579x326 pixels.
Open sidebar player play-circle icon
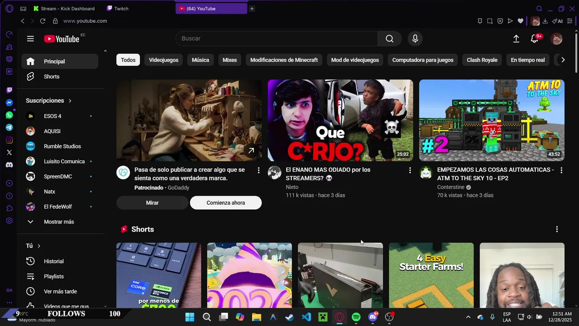click(x=9, y=183)
